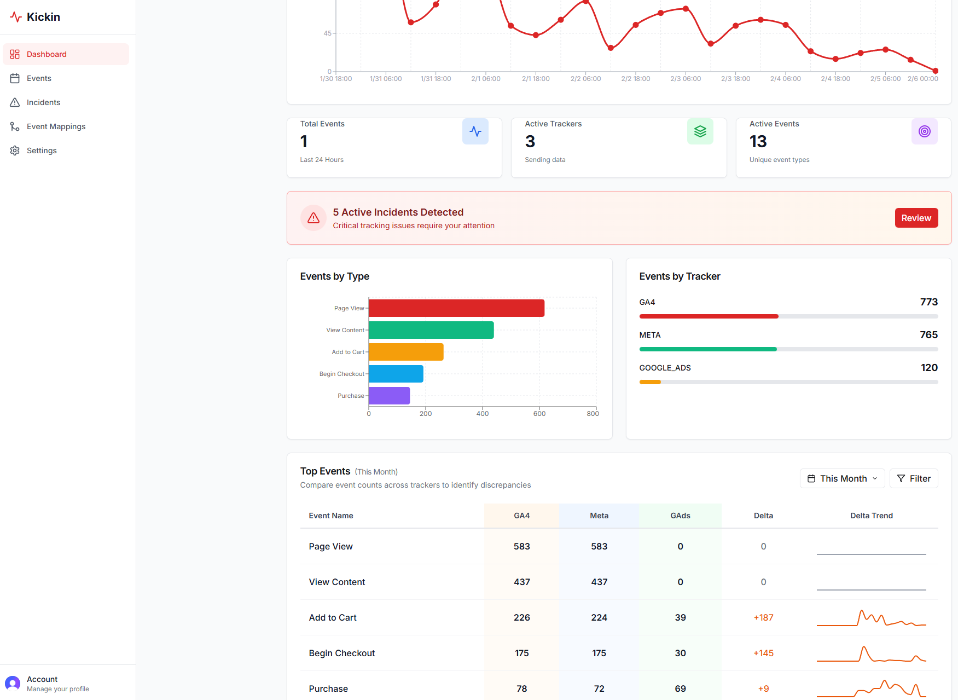Viewport: 958px width, 700px height.
Task: Click the activity pulse icon on Total Events card
Action: (475, 131)
